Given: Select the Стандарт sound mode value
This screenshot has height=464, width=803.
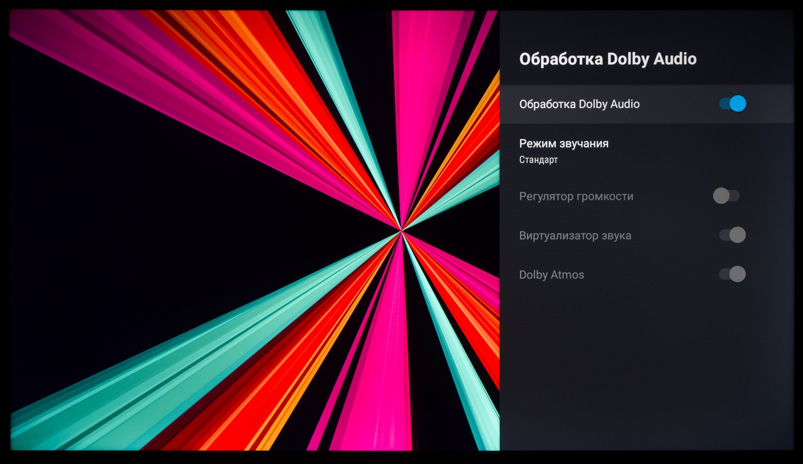Looking at the screenshot, I should (538, 159).
